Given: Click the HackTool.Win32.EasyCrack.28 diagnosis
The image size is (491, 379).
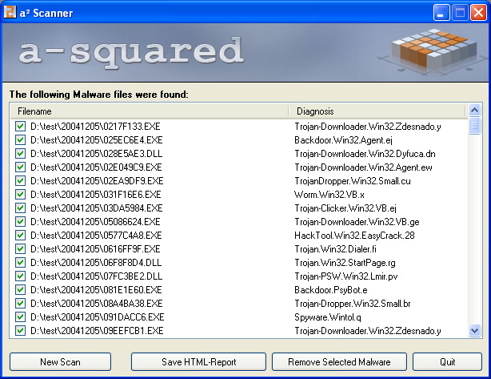Looking at the screenshot, I should [x=354, y=236].
